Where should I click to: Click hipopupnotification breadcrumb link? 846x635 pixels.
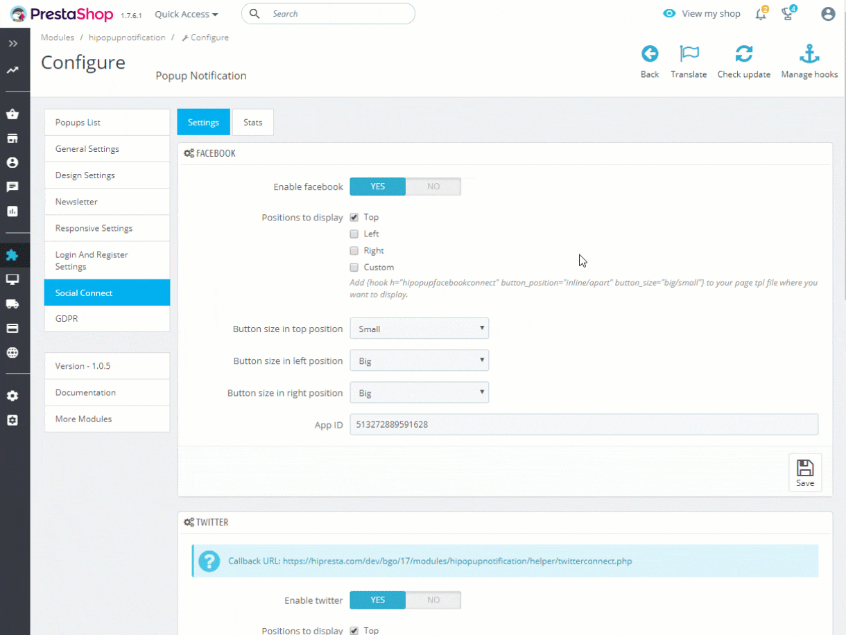(127, 37)
